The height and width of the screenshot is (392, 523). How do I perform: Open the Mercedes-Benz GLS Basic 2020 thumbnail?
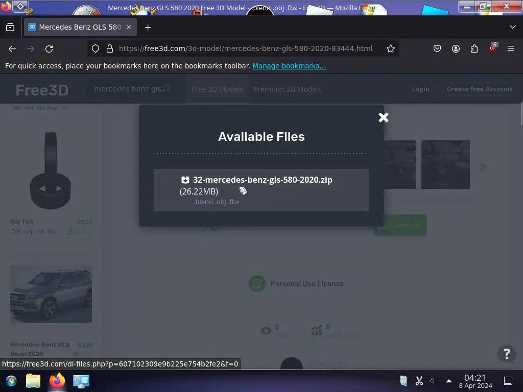coord(51,295)
